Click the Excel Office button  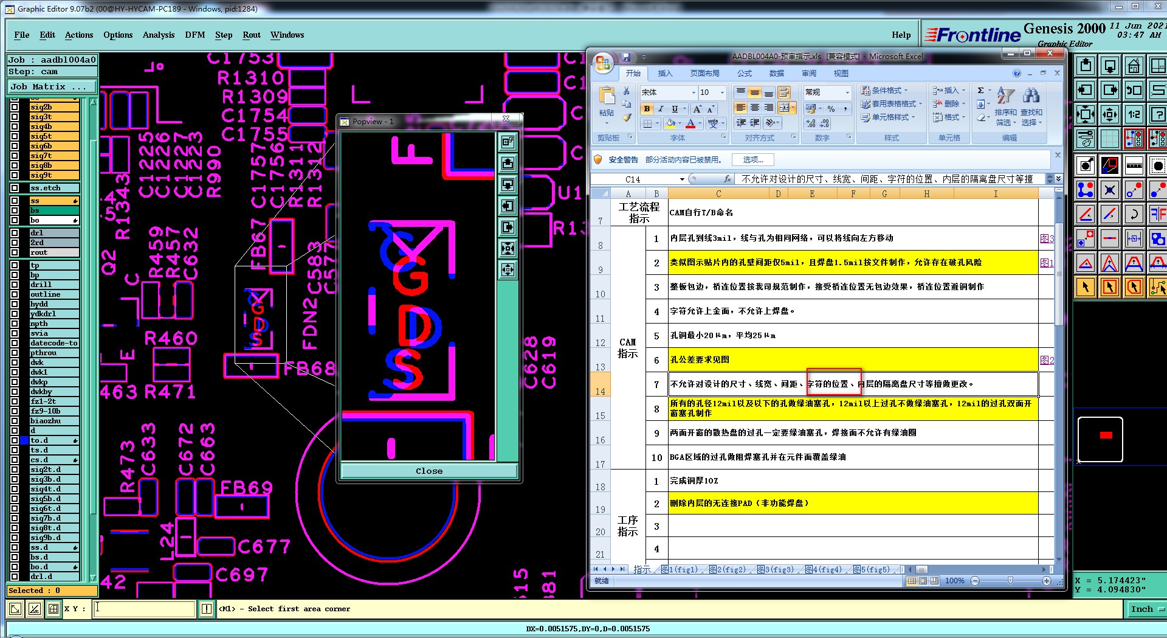(x=604, y=63)
